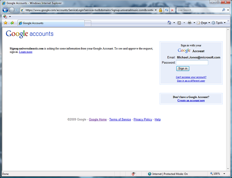Follow the 'Create an account now' link
Screen dimensions: 232x178
(191, 101)
